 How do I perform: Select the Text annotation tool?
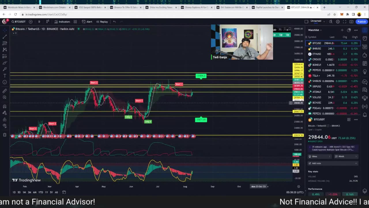(5, 76)
